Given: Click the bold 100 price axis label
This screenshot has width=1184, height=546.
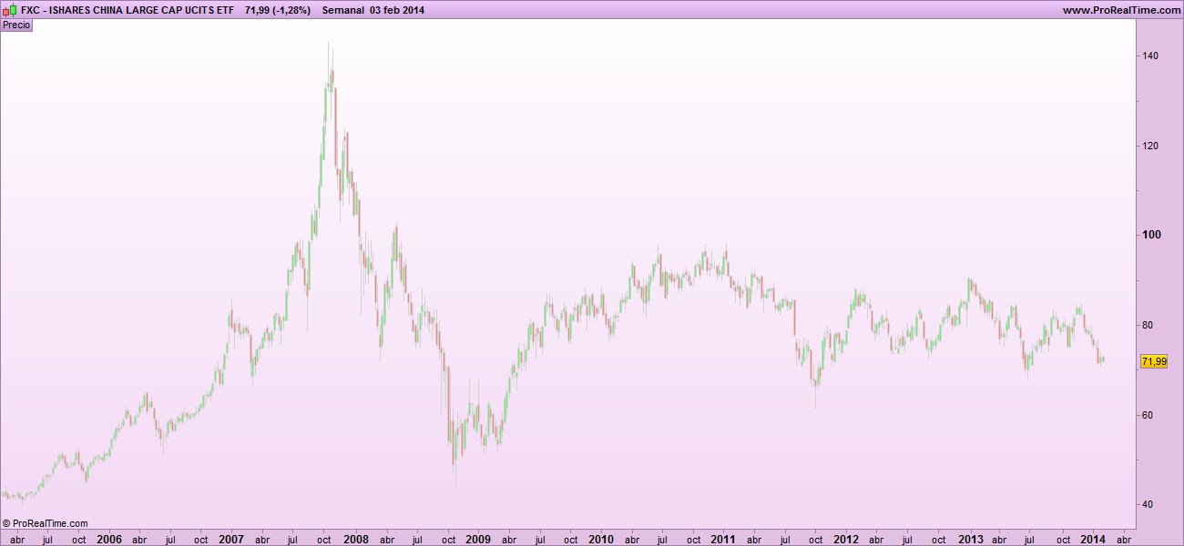Looking at the screenshot, I should (1150, 235).
